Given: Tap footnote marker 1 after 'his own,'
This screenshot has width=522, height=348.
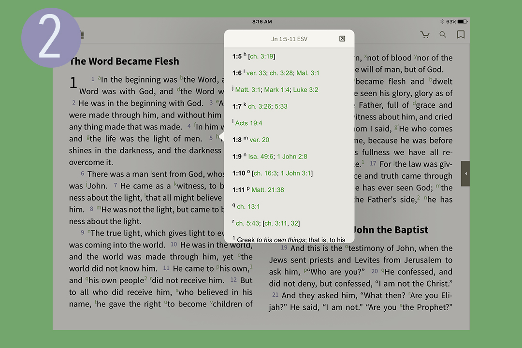Looking at the screenshot, I should click(x=251, y=266).
